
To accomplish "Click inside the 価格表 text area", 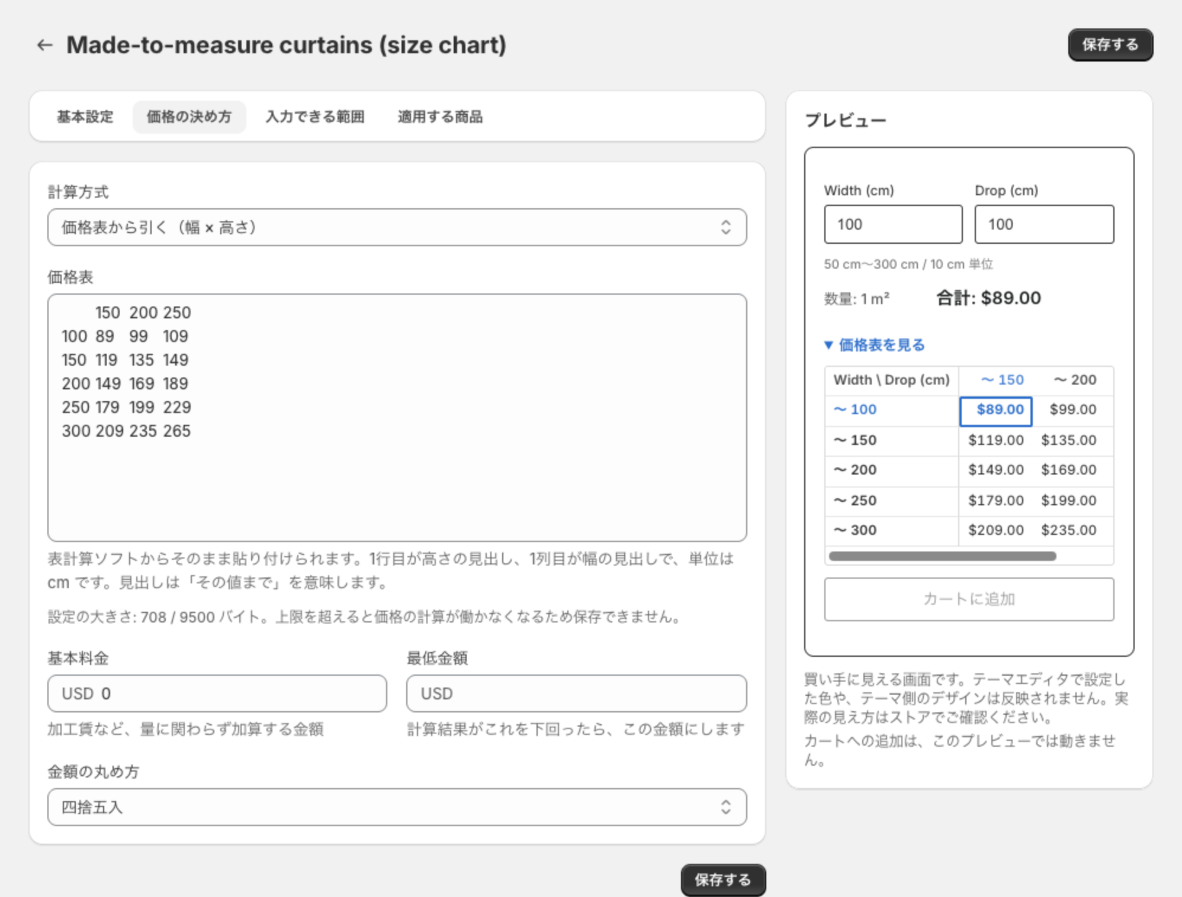I will click(x=397, y=417).
